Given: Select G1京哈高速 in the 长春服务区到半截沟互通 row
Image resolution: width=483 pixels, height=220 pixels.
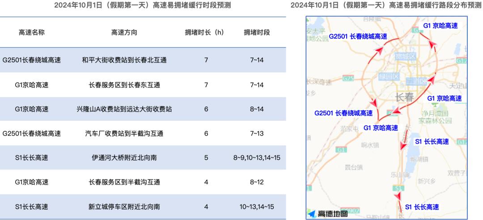Looking at the screenshot, I should point(31,182).
